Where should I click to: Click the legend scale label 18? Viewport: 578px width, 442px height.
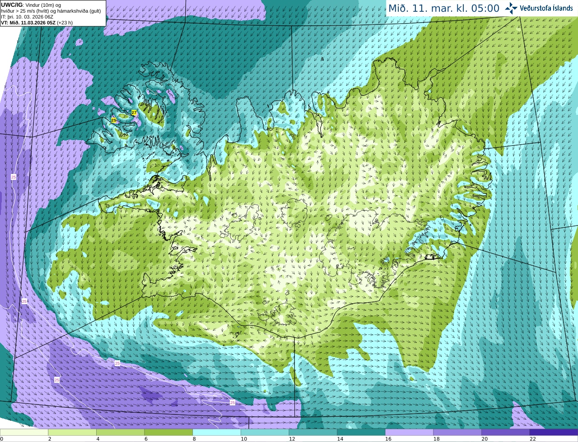[x=436, y=439]
